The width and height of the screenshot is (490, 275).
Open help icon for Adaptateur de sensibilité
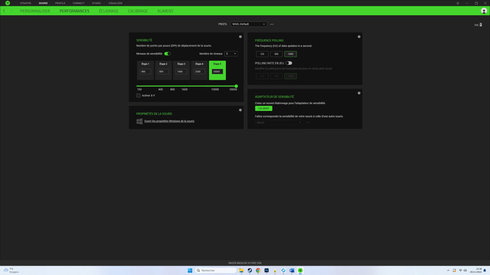click(359, 93)
